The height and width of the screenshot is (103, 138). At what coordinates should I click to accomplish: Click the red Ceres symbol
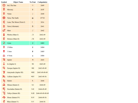(4, 43)
